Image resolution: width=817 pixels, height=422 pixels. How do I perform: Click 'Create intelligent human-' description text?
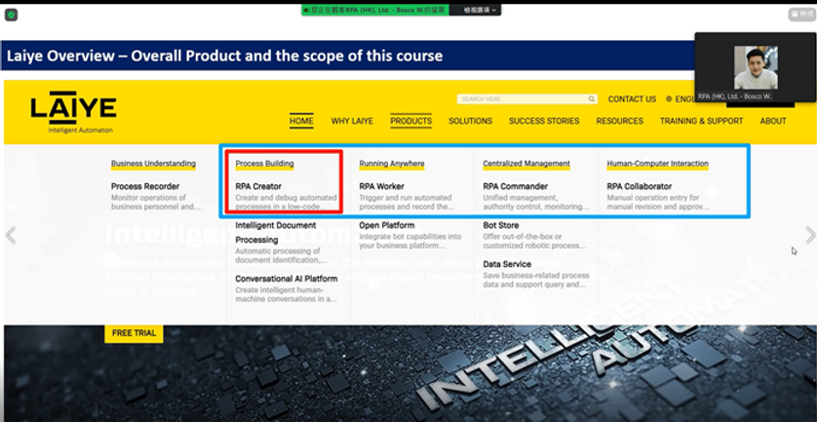pos(279,290)
